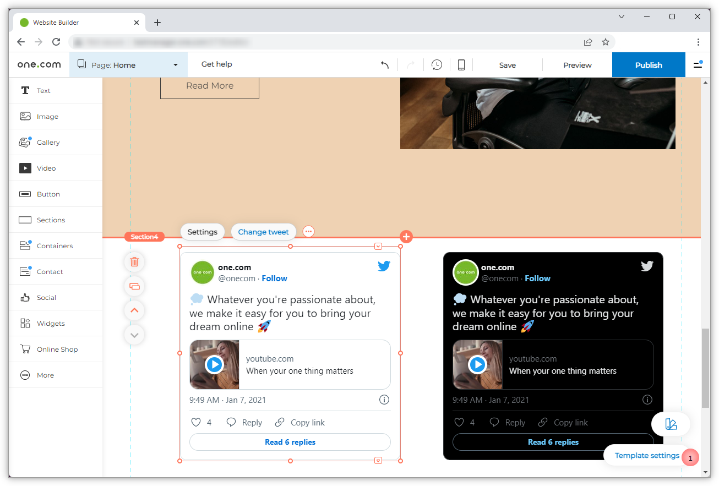Open a new browser tab

pos(157,23)
